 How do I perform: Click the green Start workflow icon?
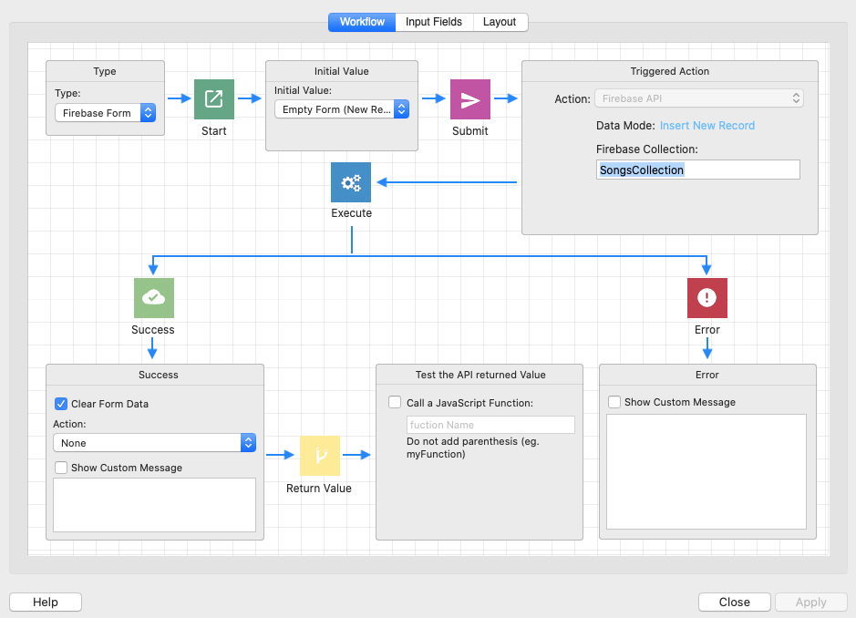pos(214,99)
